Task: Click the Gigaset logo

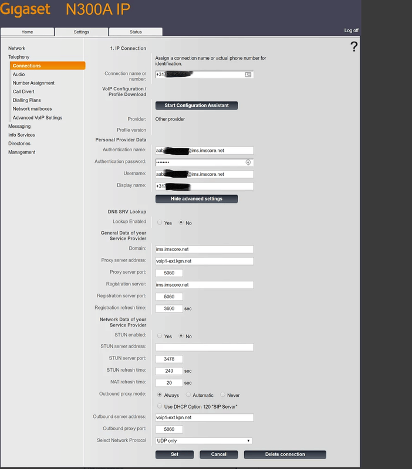Action: (25, 9)
